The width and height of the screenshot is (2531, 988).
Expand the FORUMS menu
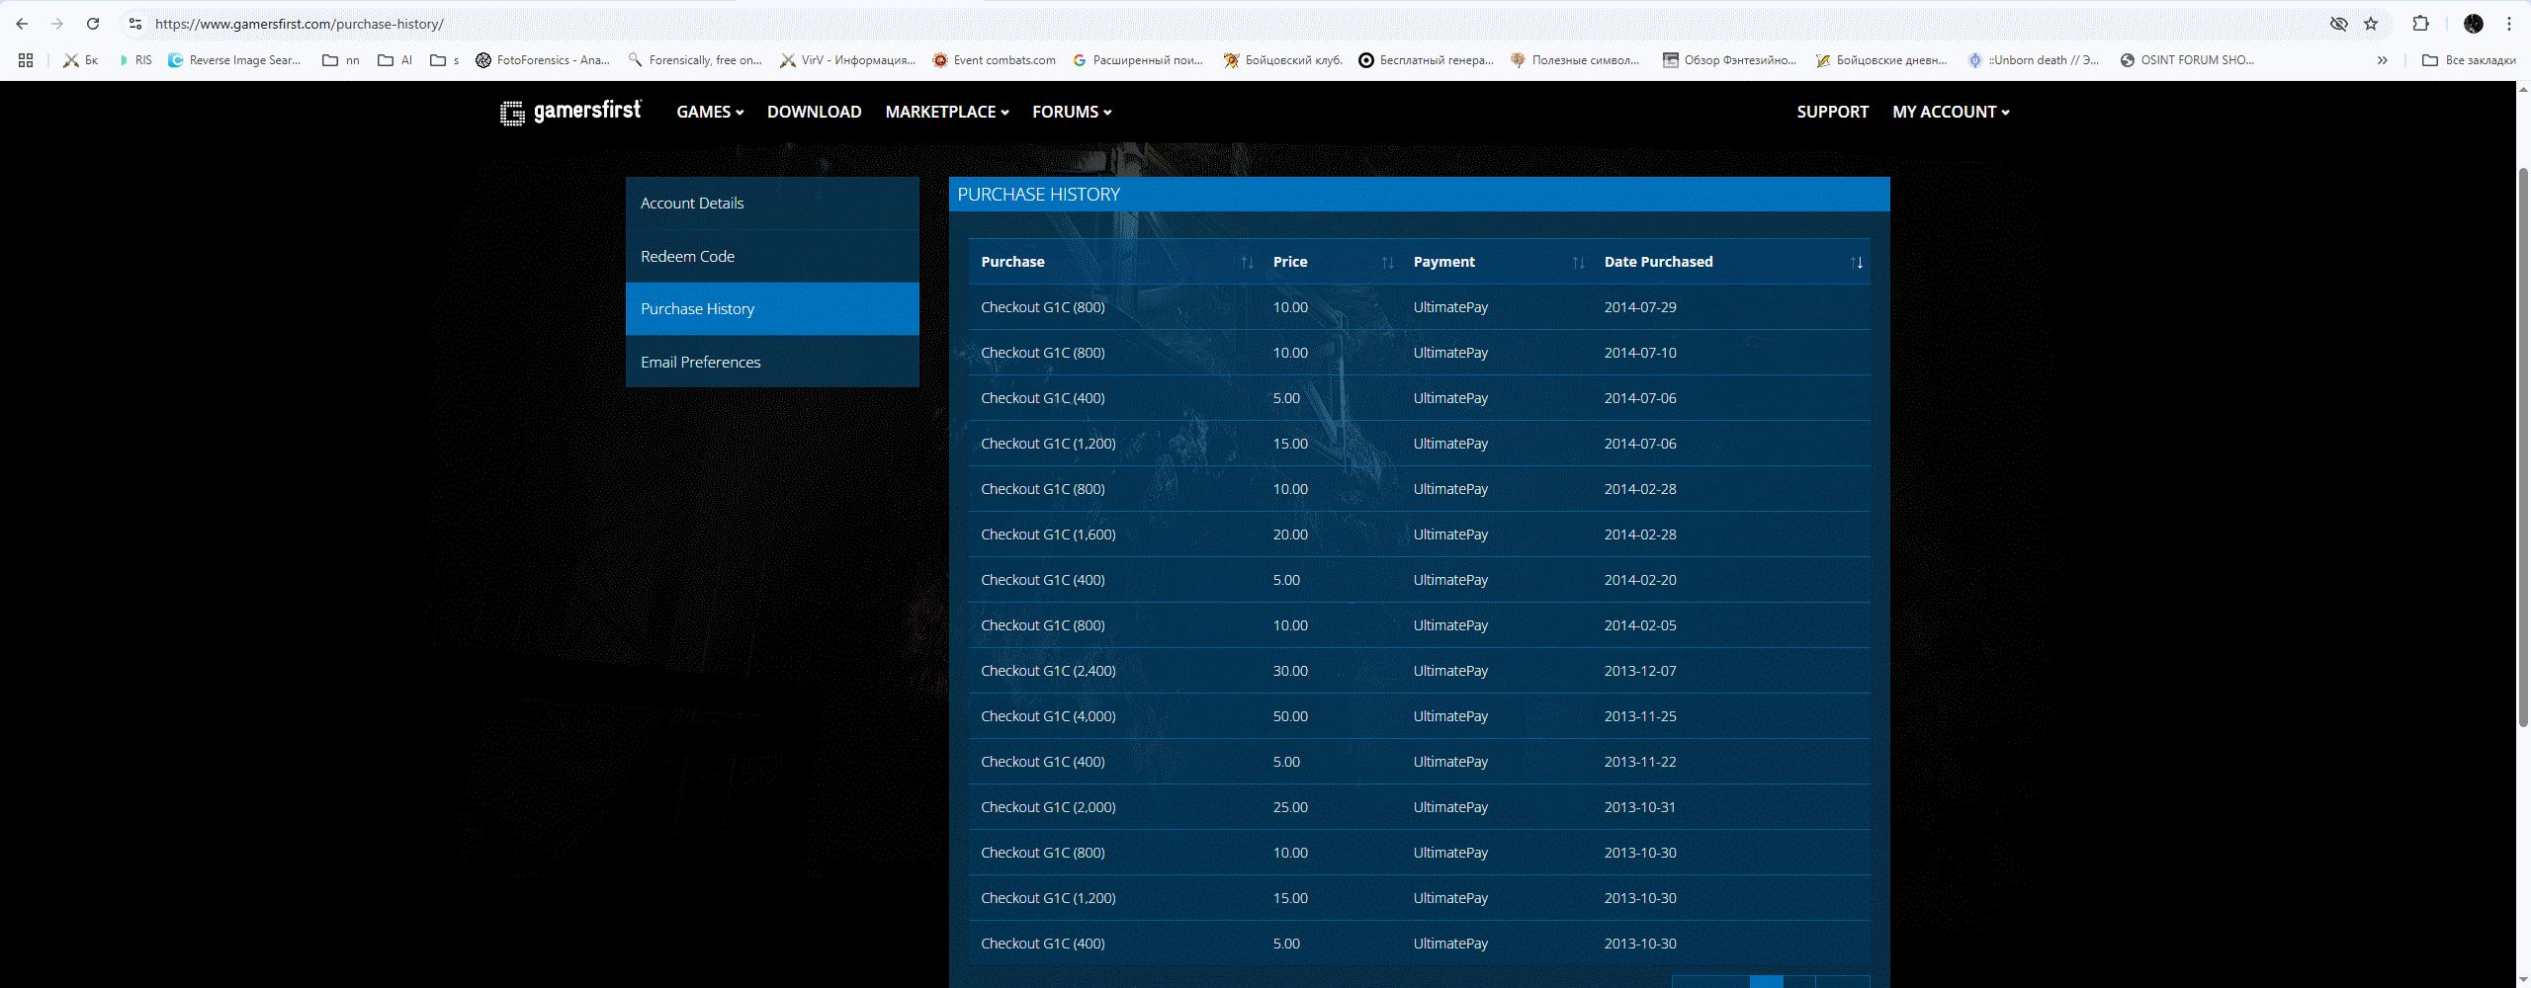pos(1072,112)
